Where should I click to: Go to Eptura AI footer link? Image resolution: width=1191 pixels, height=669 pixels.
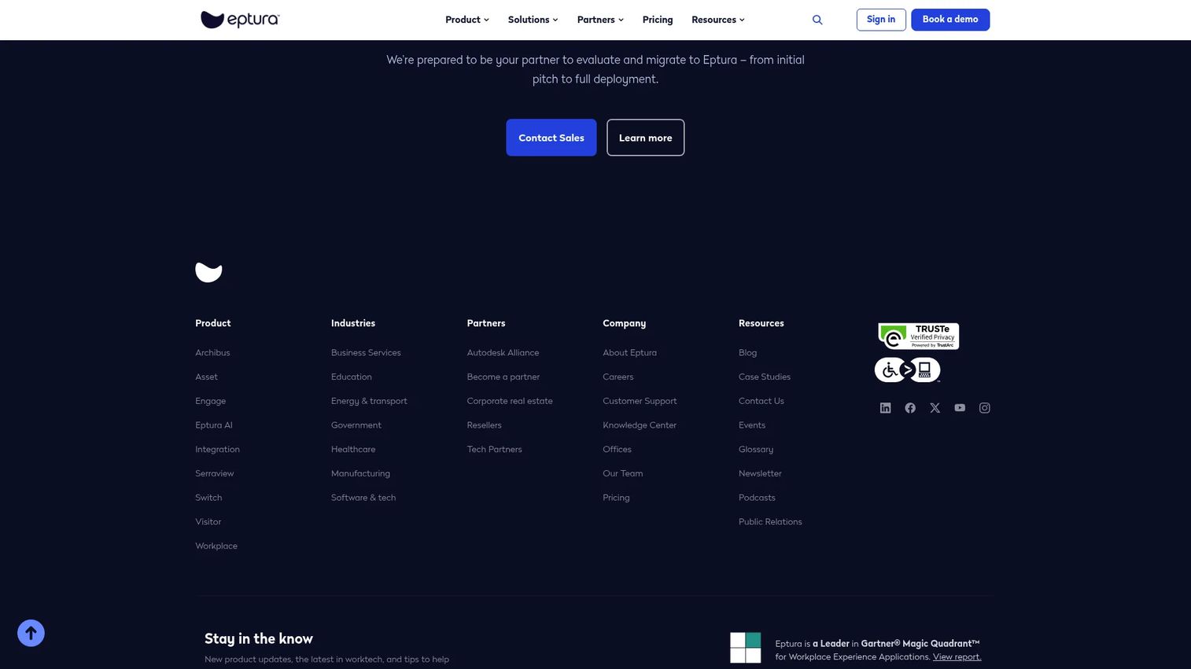point(214,425)
